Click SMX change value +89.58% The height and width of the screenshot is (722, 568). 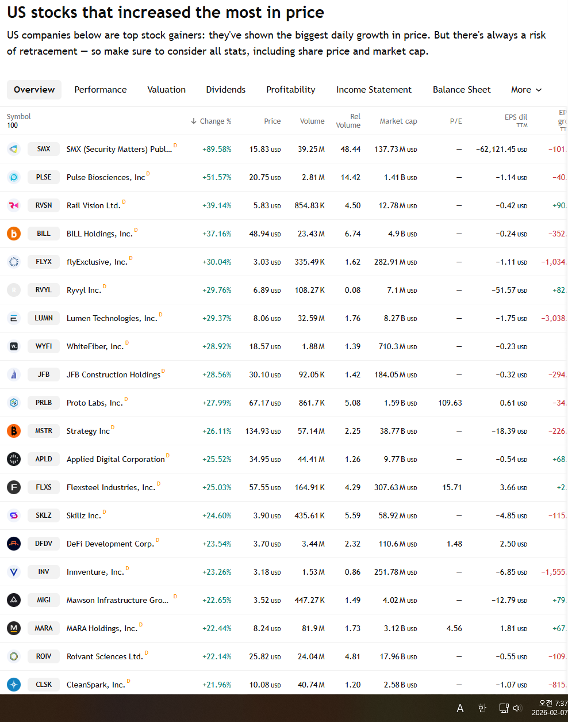(217, 149)
